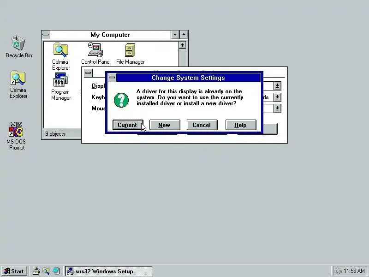The image size is (369, 277).
Task: Open control menu of Change System Settings dialog
Action: (x=112, y=78)
